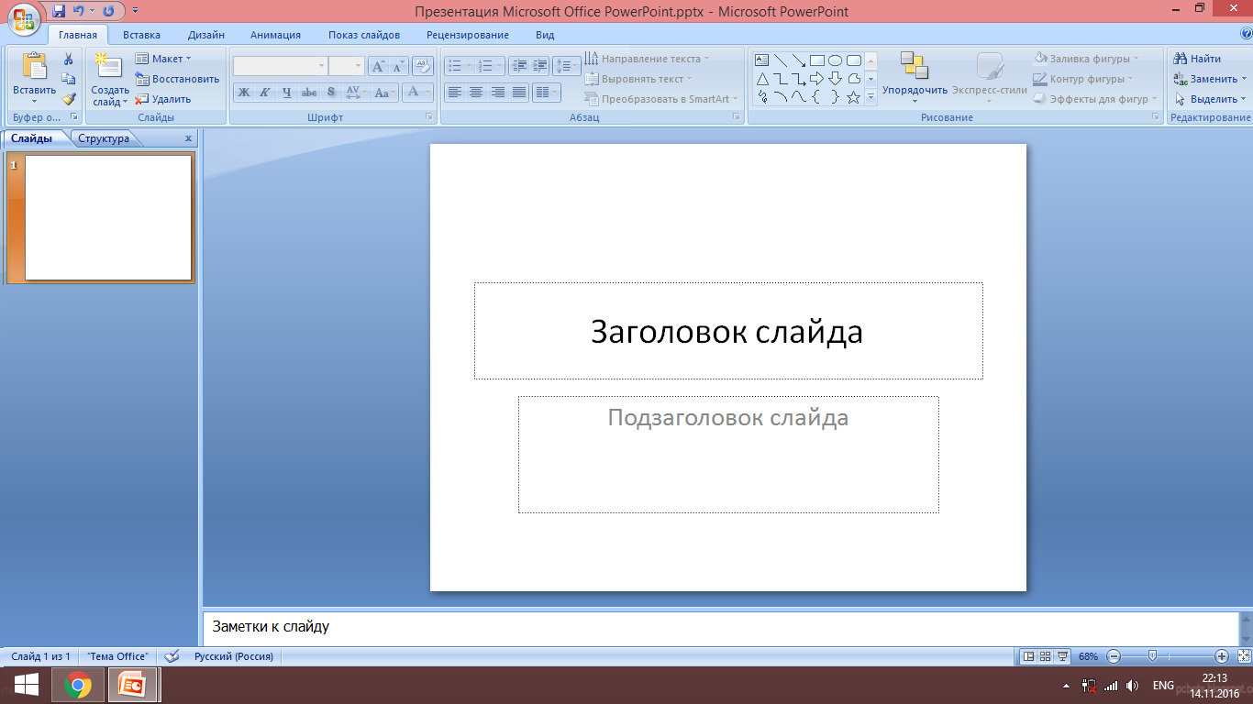Screen dimensions: 1253x704
Task: Open the line spacing dropdown
Action: (x=566, y=66)
